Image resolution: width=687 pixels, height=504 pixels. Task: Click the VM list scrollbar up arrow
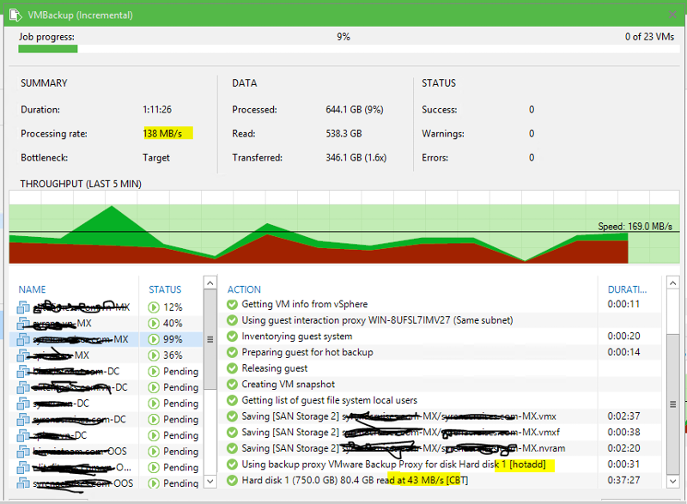[210, 282]
